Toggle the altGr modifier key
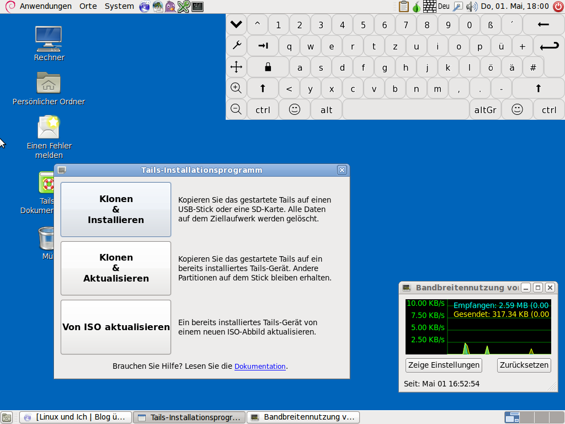The width and height of the screenshot is (565, 424). [485, 109]
